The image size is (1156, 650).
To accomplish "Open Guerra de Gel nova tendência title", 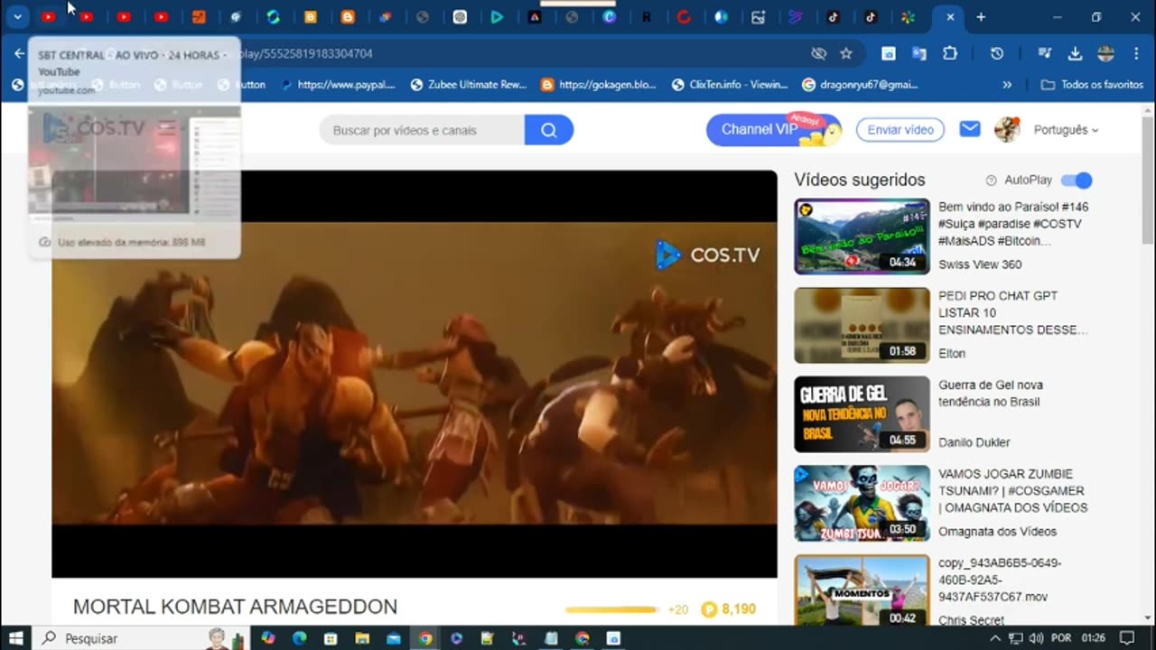I will [991, 394].
